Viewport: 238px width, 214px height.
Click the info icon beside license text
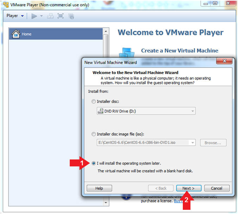[126, 197]
